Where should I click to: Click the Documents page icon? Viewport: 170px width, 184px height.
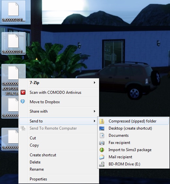pos(102,135)
